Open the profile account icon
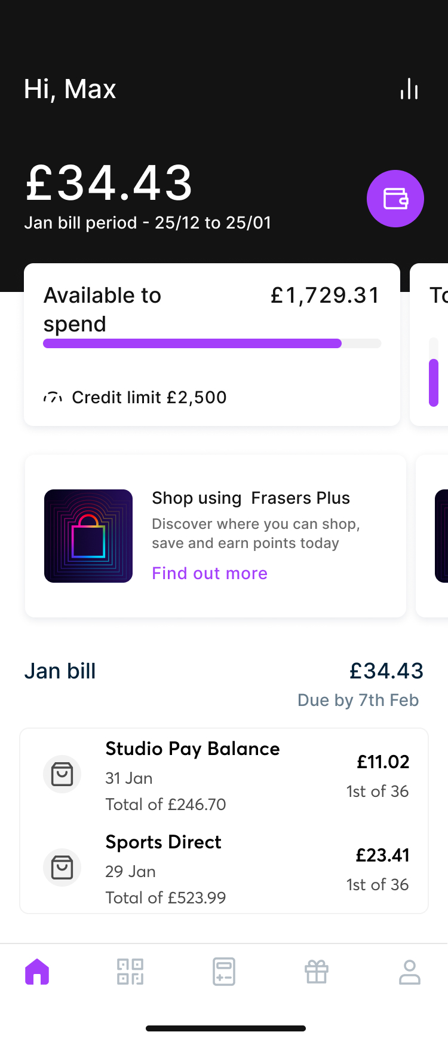Image resolution: width=448 pixels, height=1041 pixels. pos(410,972)
